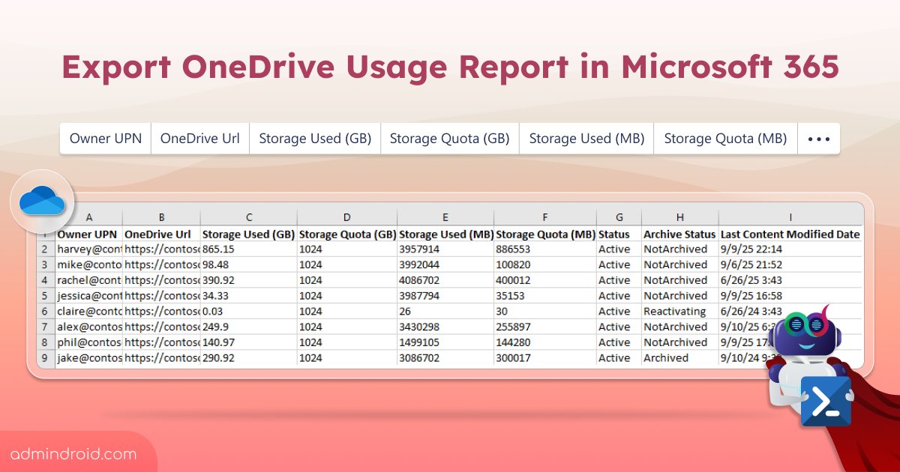900x472 pixels.
Task: Select the Owner UPN chip above spreadsheet
Action: click(105, 139)
